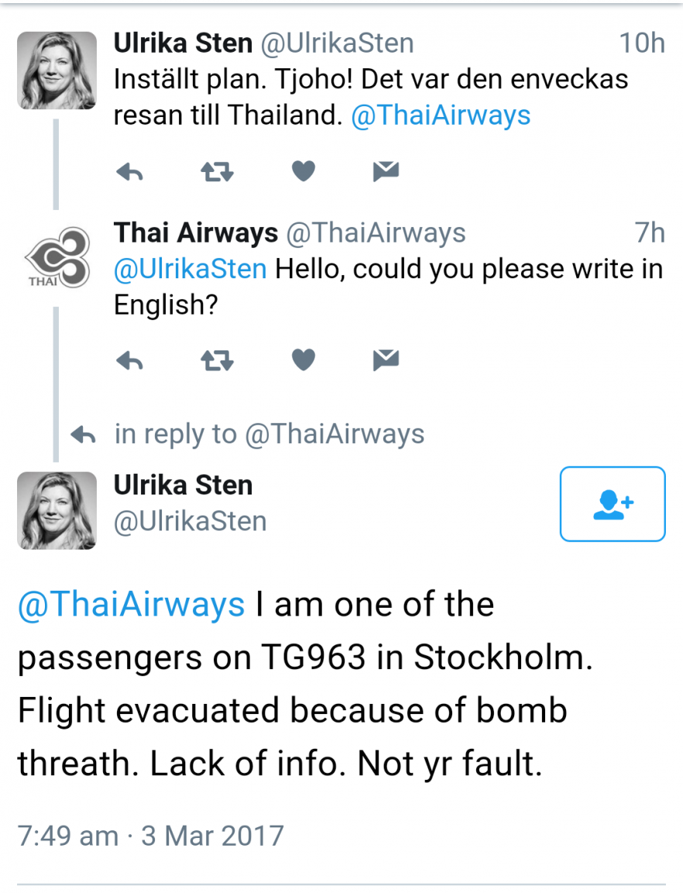This screenshot has width=683, height=893.
Task: Open Thai Airways name in the reply header
Action: pyautogui.click(x=196, y=233)
